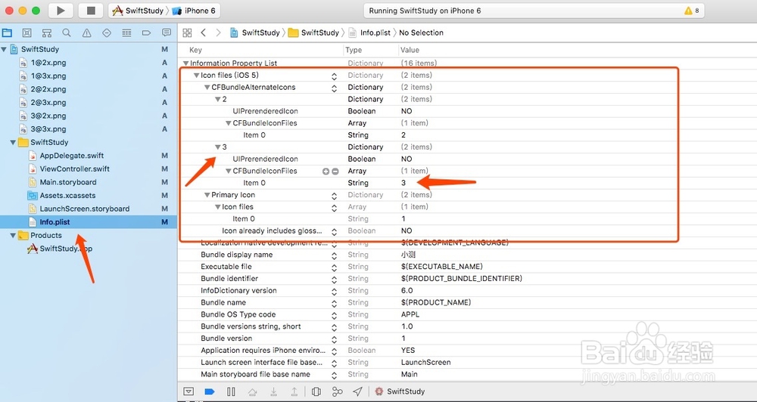Open the Breakpoint navigator
This screenshot has width=757, height=402.
click(x=146, y=32)
